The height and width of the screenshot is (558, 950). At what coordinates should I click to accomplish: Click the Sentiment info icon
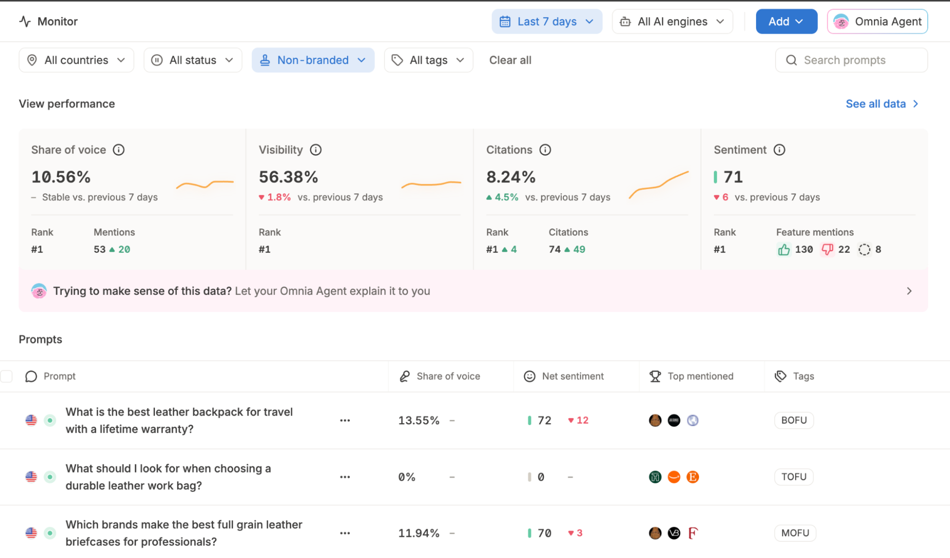[779, 150]
